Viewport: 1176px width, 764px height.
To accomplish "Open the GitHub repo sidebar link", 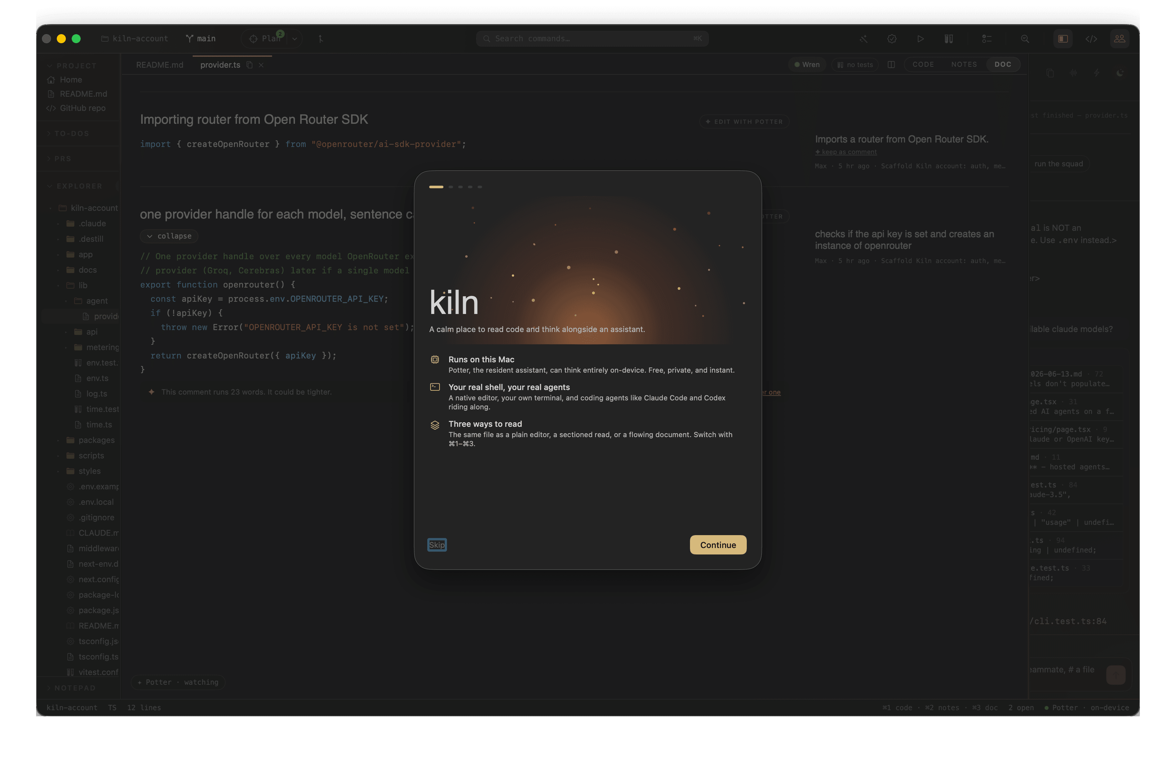I will coord(76,108).
